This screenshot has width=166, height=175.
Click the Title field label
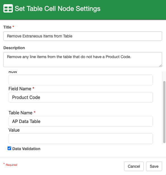[7, 27]
